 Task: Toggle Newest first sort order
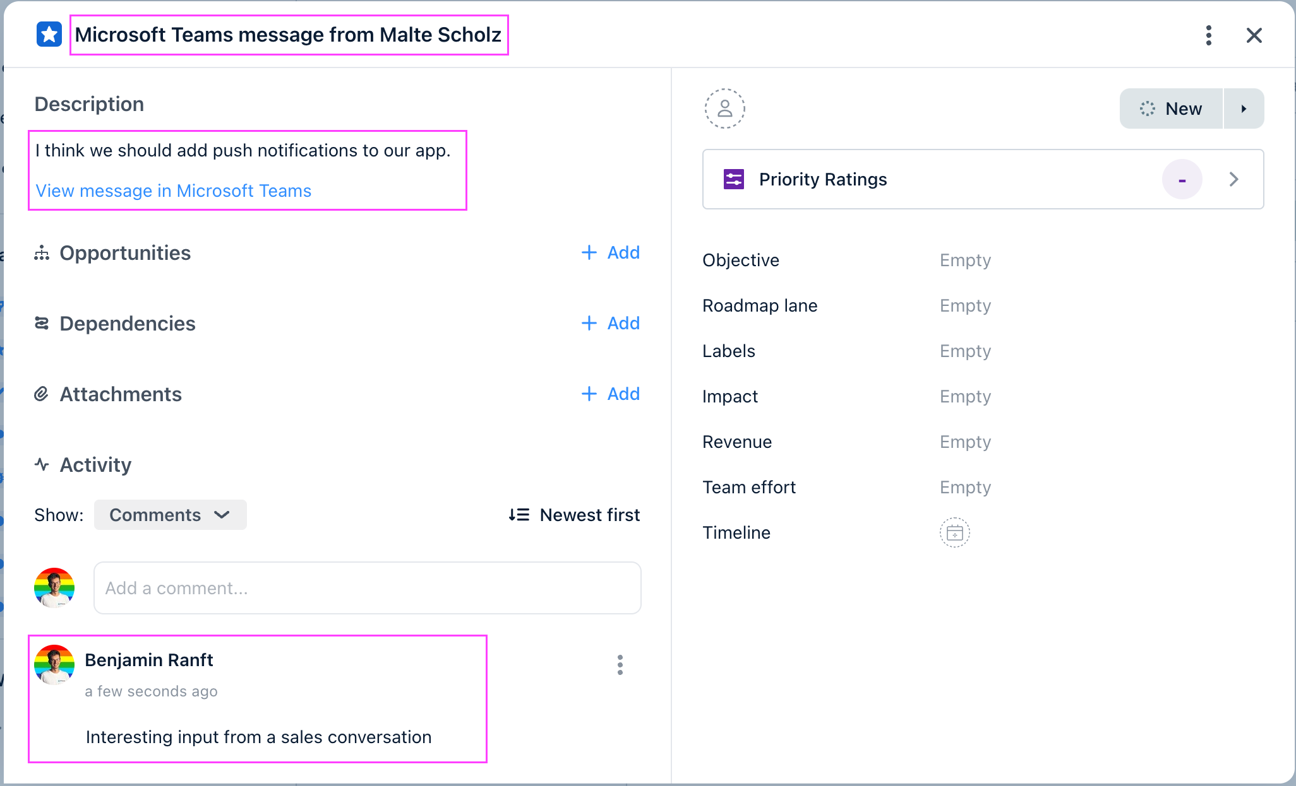point(574,515)
